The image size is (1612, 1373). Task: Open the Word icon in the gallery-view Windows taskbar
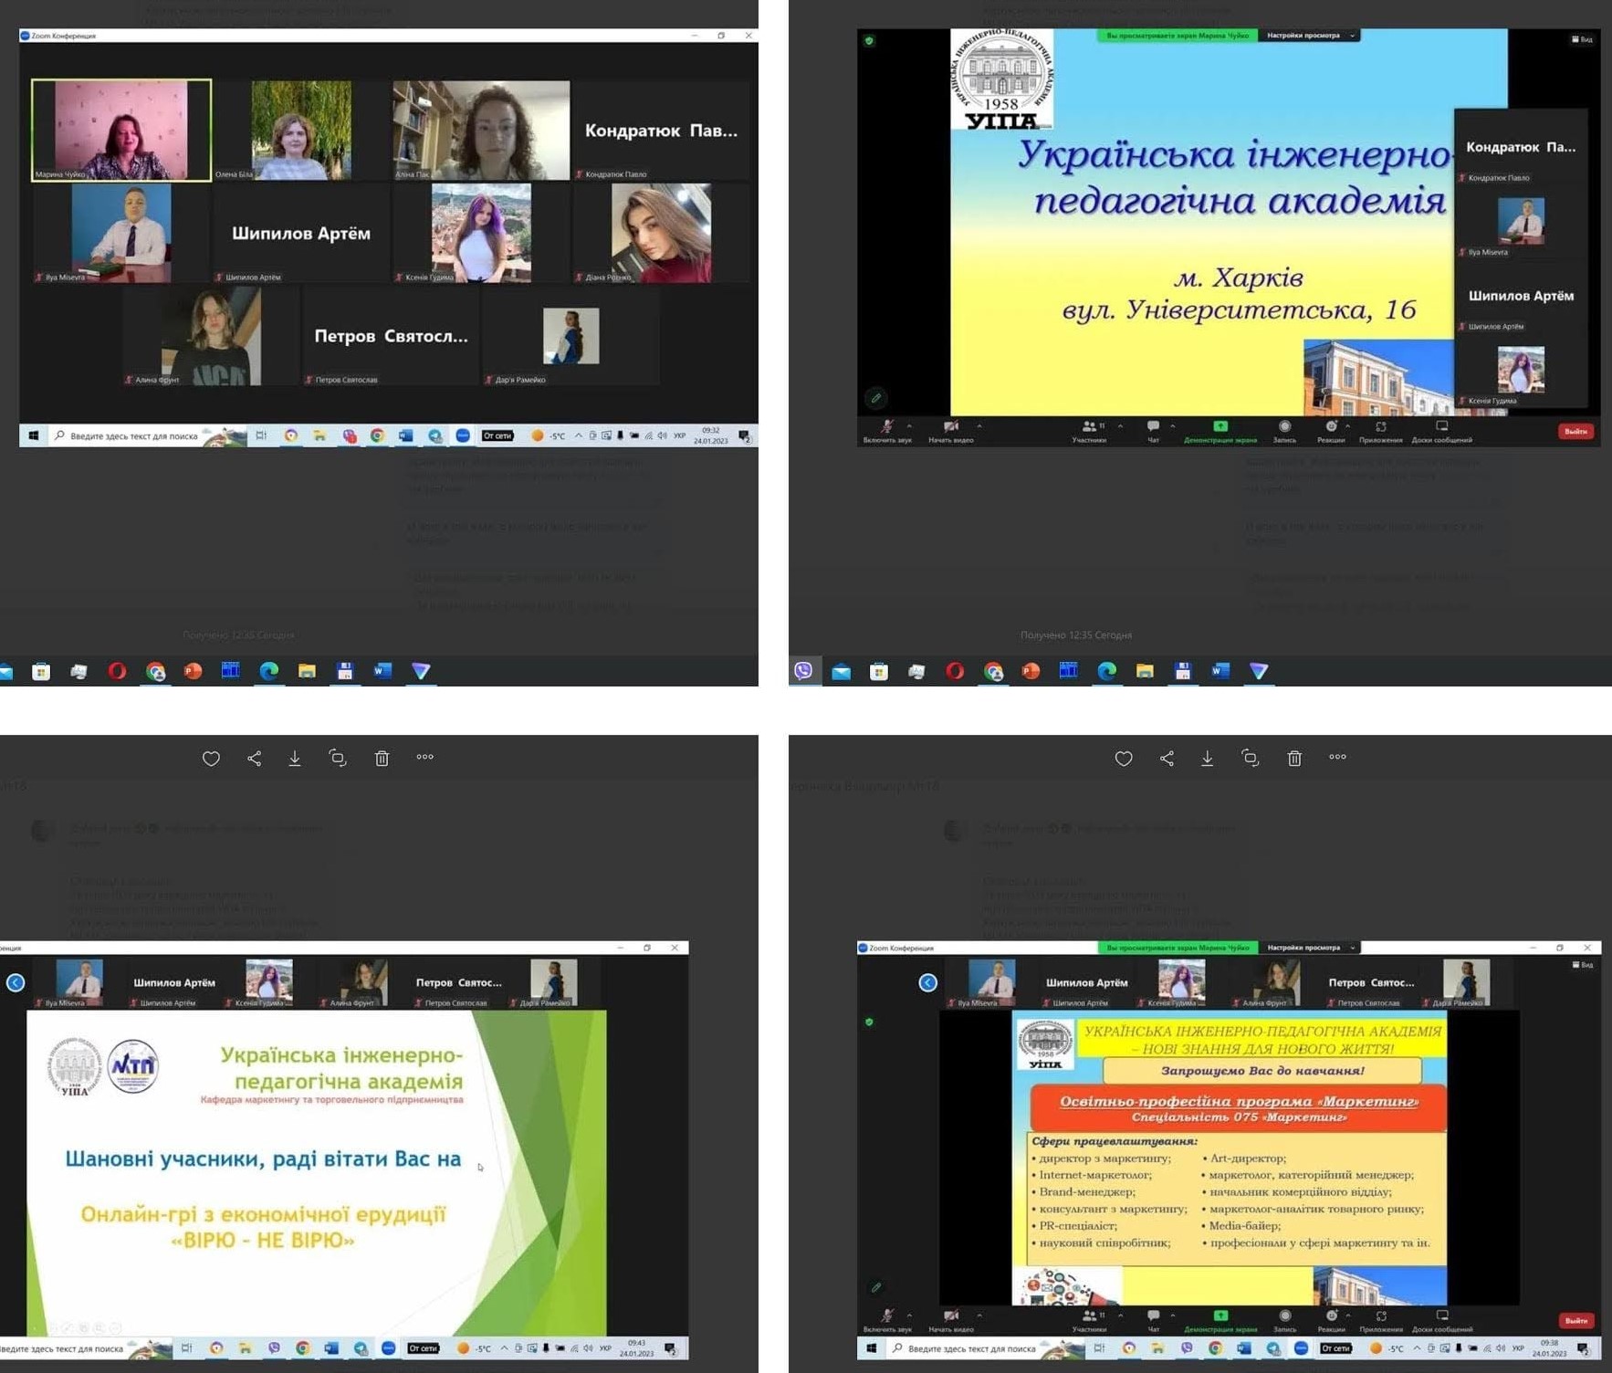coord(405,436)
